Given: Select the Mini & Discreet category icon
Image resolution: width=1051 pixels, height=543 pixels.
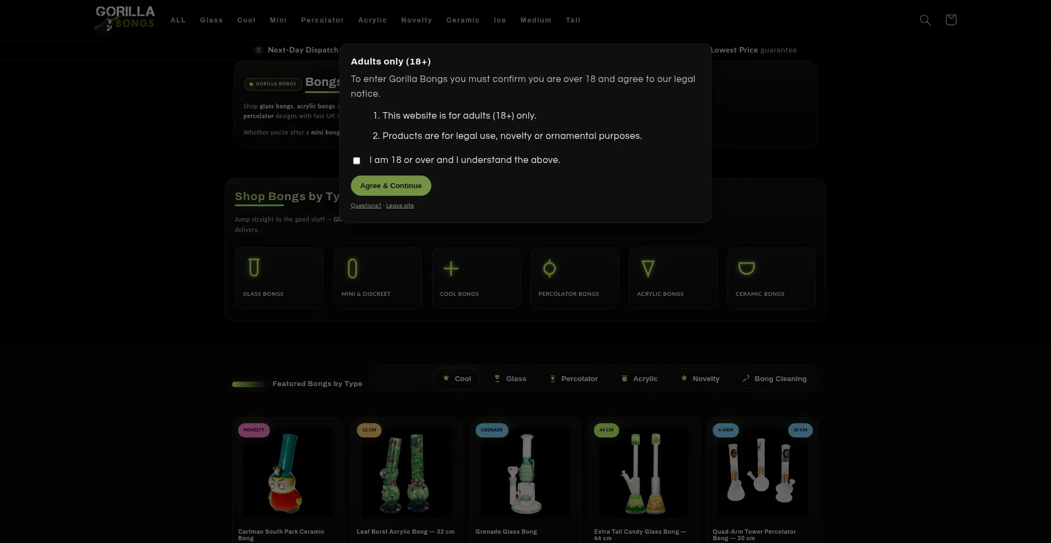Looking at the screenshot, I should [x=353, y=268].
